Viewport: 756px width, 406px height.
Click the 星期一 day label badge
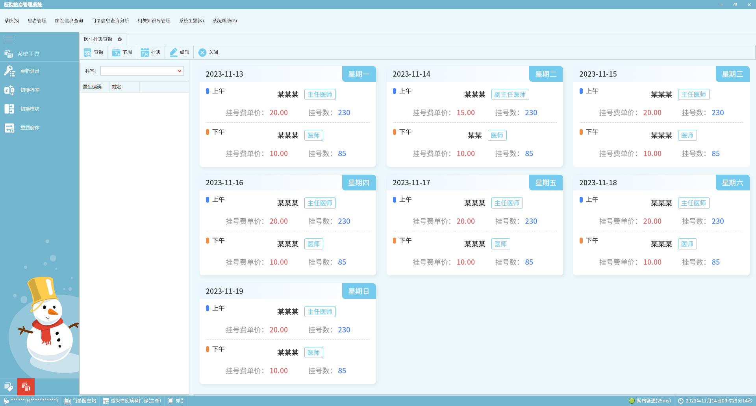pyautogui.click(x=359, y=74)
